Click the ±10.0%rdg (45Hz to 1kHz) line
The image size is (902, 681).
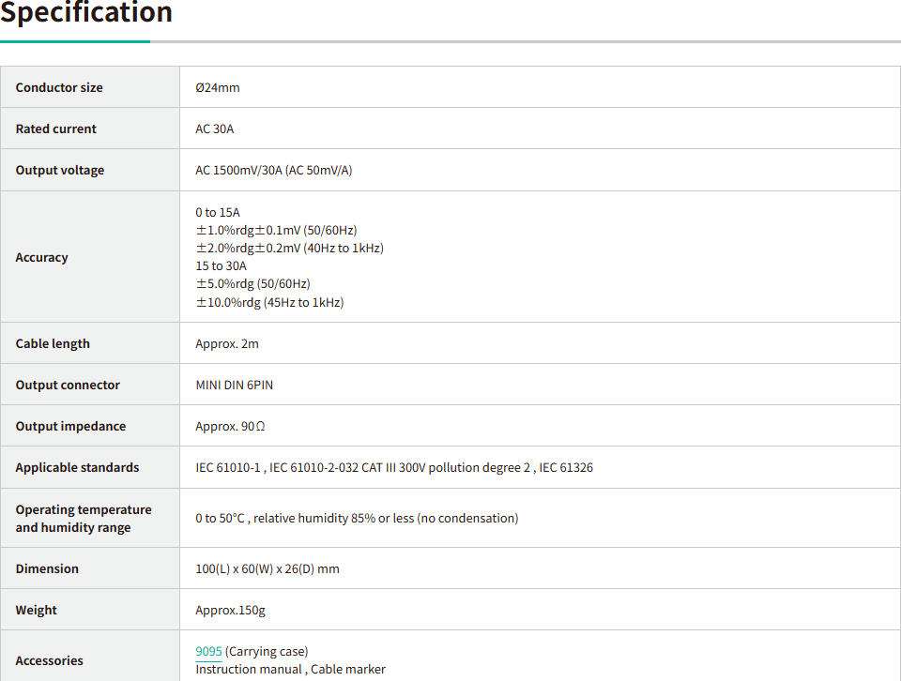269,302
